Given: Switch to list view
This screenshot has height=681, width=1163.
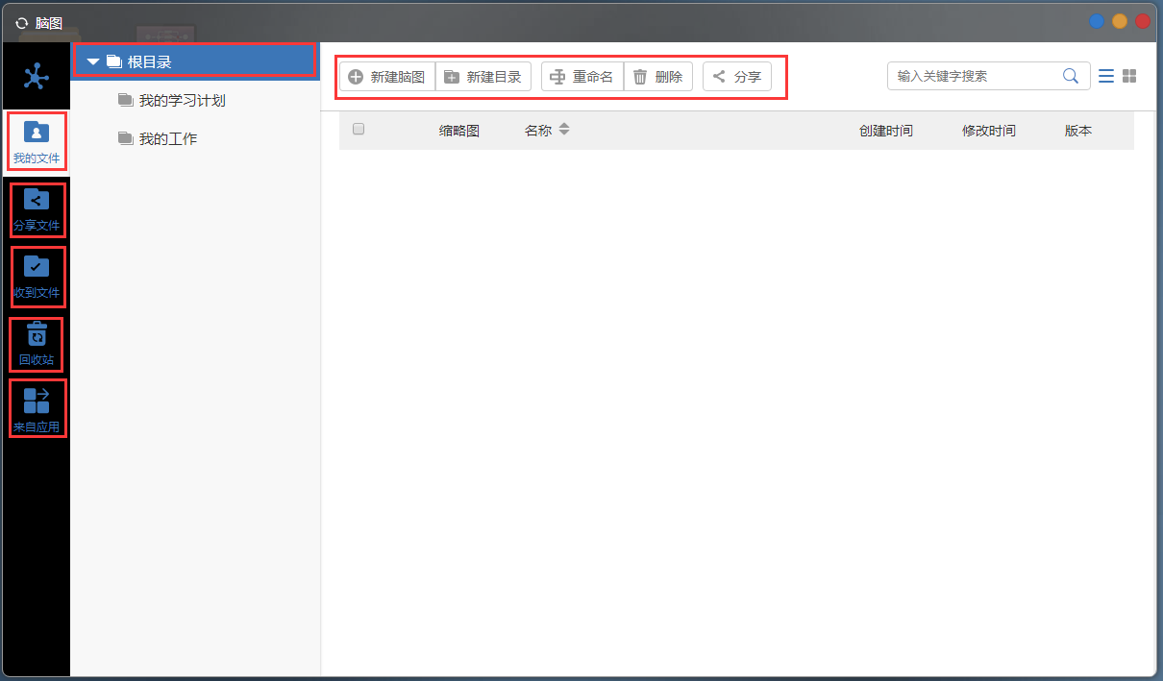Looking at the screenshot, I should tap(1106, 76).
